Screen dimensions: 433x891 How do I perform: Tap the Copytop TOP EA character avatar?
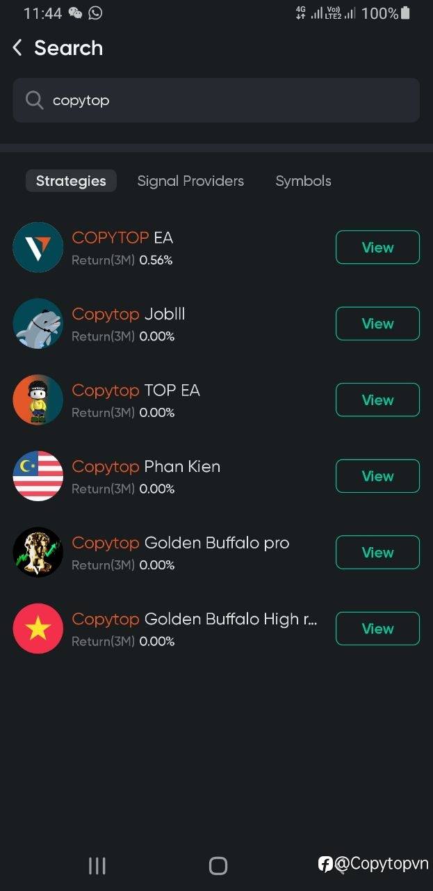tap(38, 400)
